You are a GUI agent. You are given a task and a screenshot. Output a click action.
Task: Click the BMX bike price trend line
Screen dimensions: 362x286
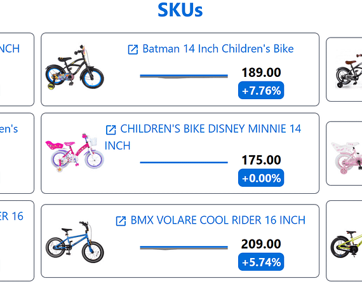(184, 248)
